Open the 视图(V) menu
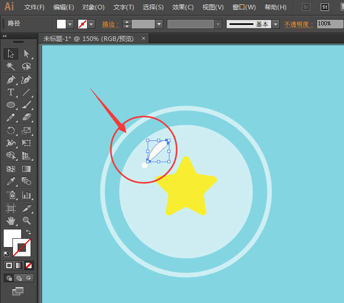 (213, 7)
